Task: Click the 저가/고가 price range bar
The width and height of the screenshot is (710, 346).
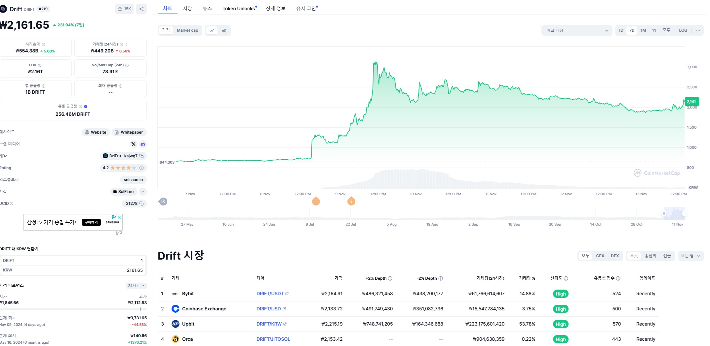Action: 73,309
